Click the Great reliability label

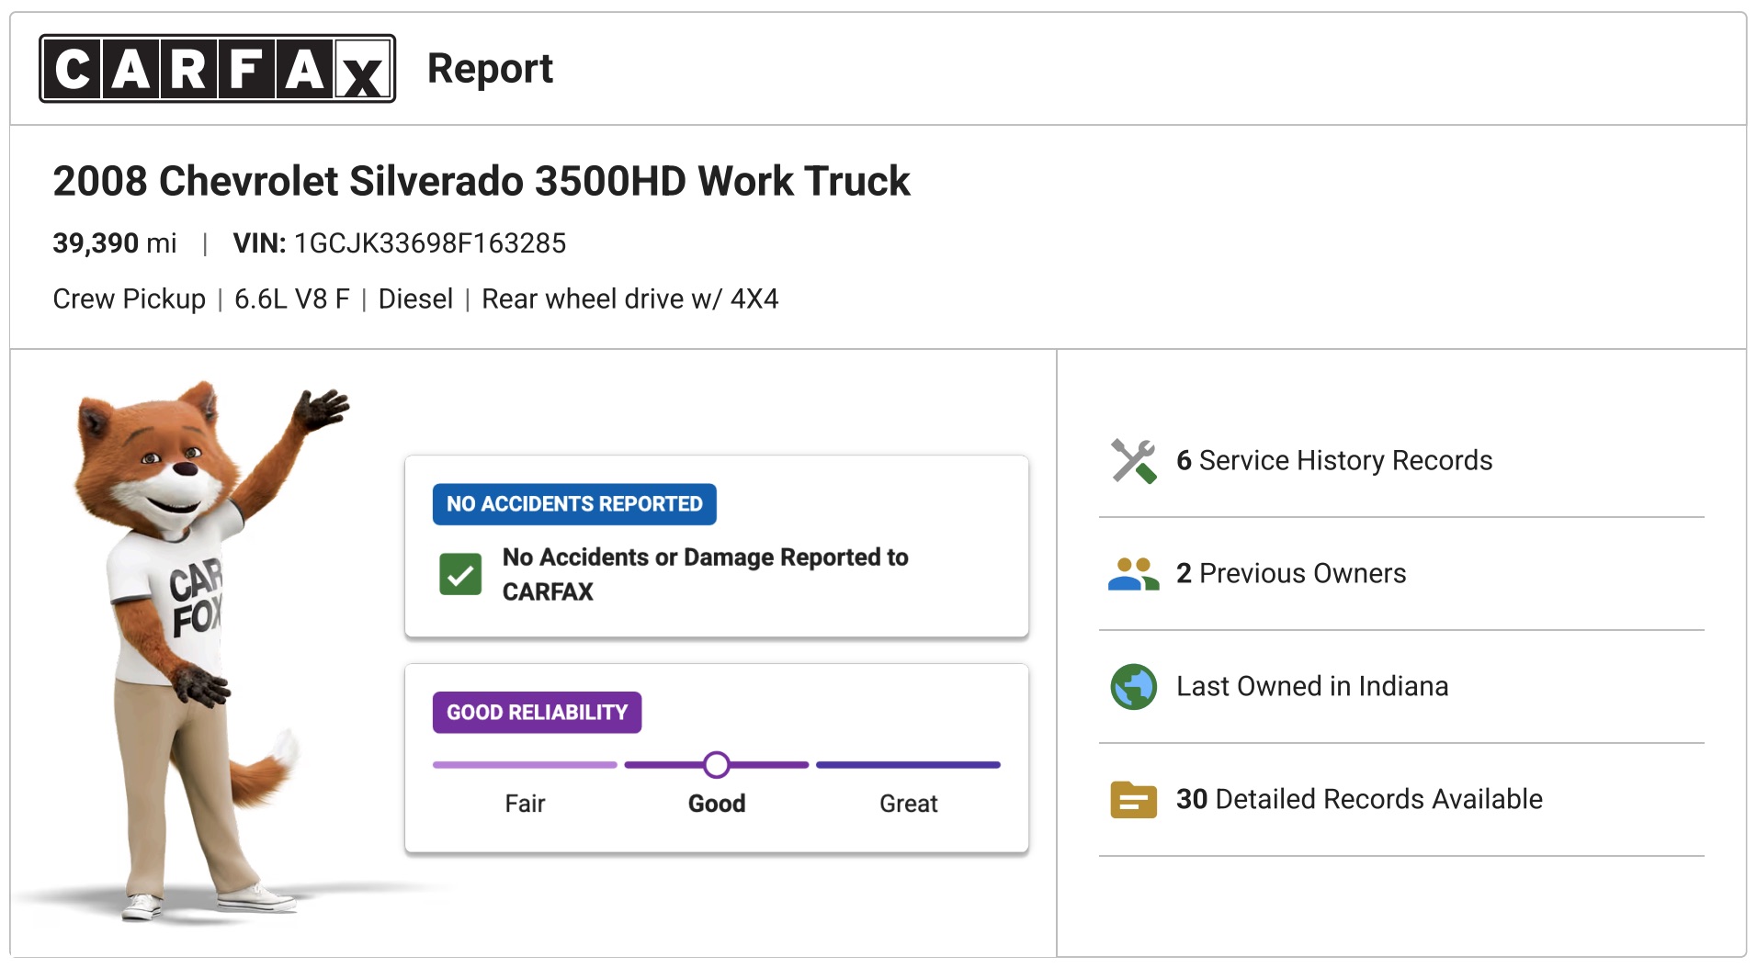(909, 804)
